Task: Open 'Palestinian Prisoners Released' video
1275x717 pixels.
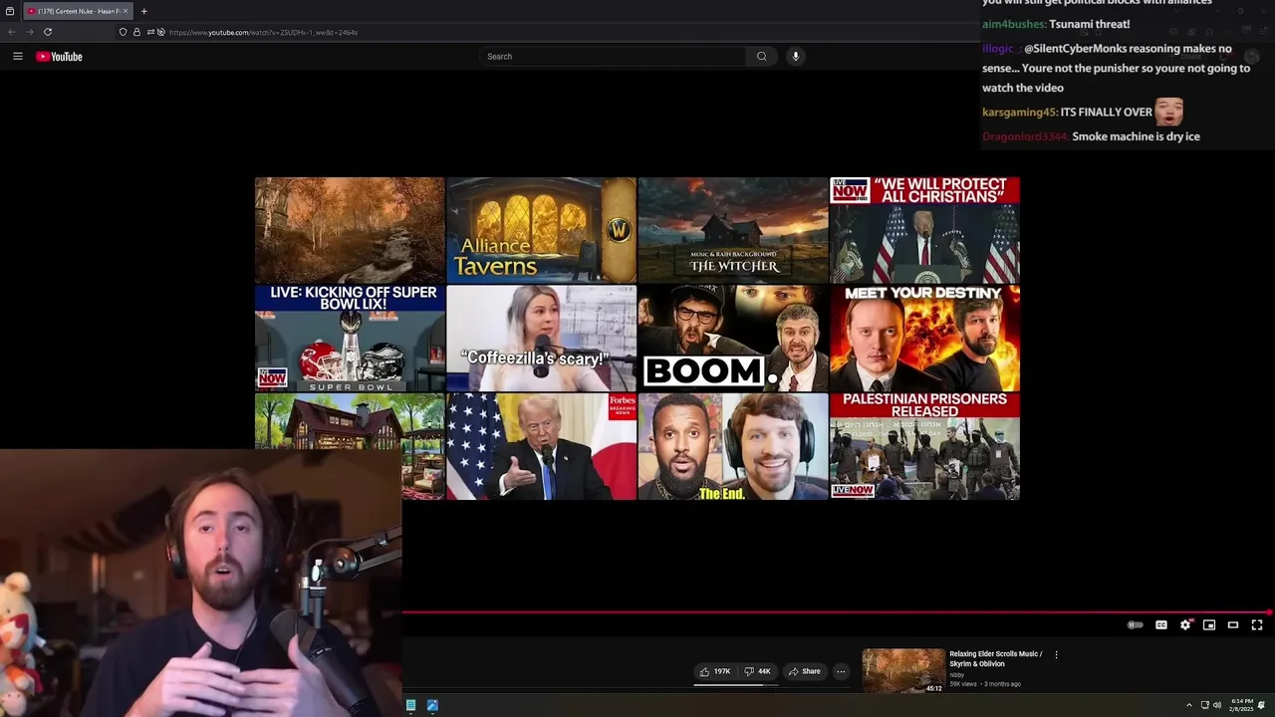Action: click(x=924, y=446)
